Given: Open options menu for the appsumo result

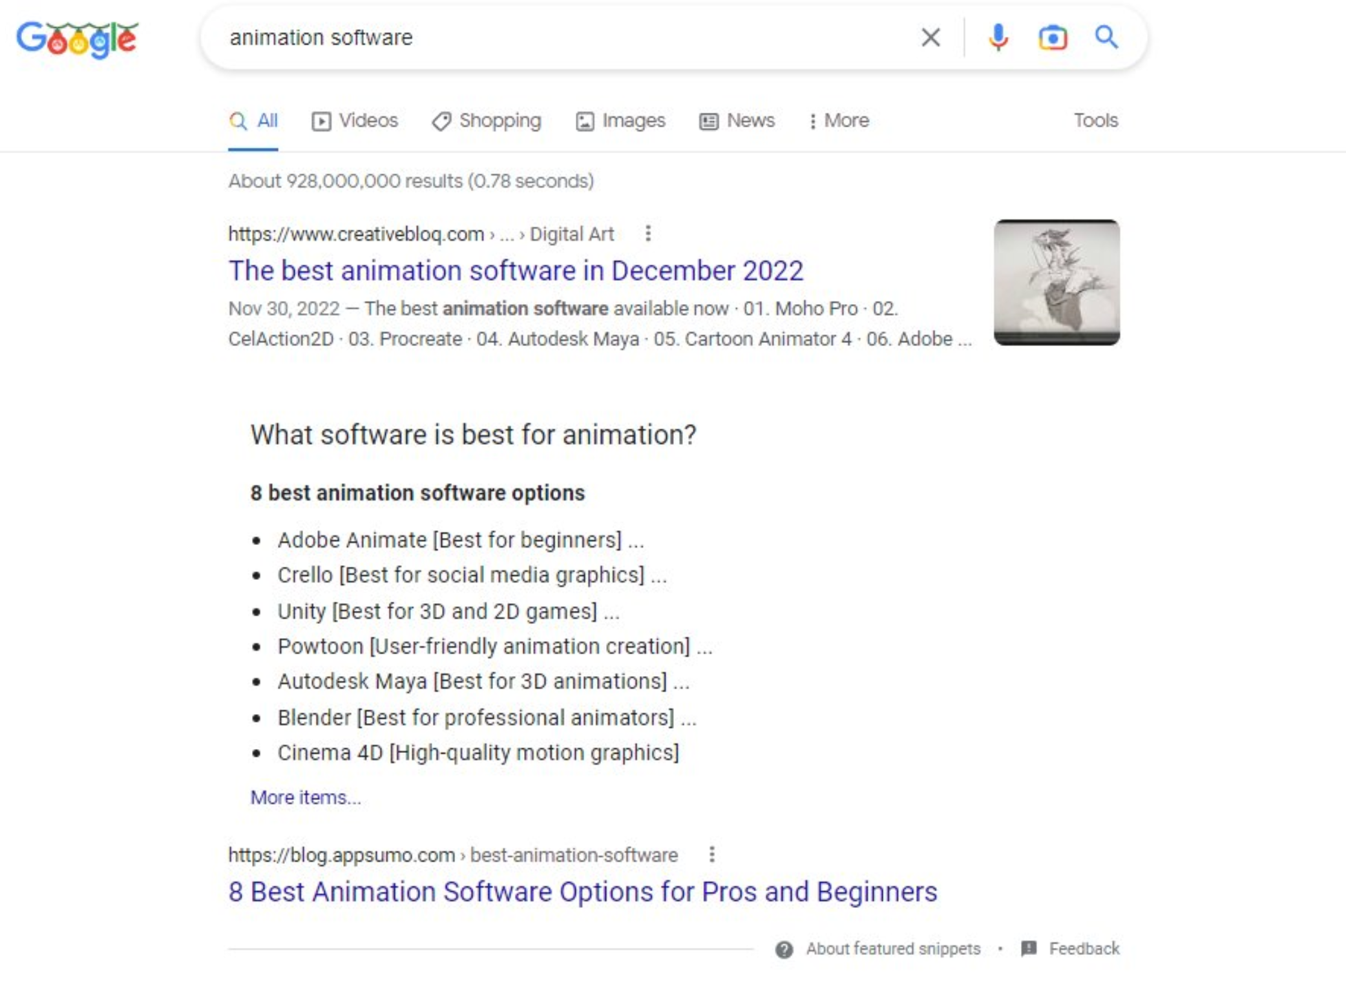Looking at the screenshot, I should pyautogui.click(x=713, y=854).
